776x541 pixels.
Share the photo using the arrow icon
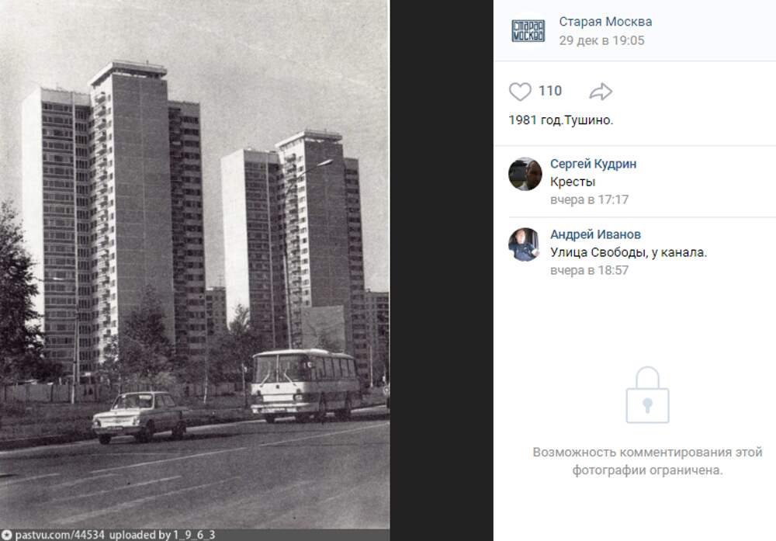point(601,92)
